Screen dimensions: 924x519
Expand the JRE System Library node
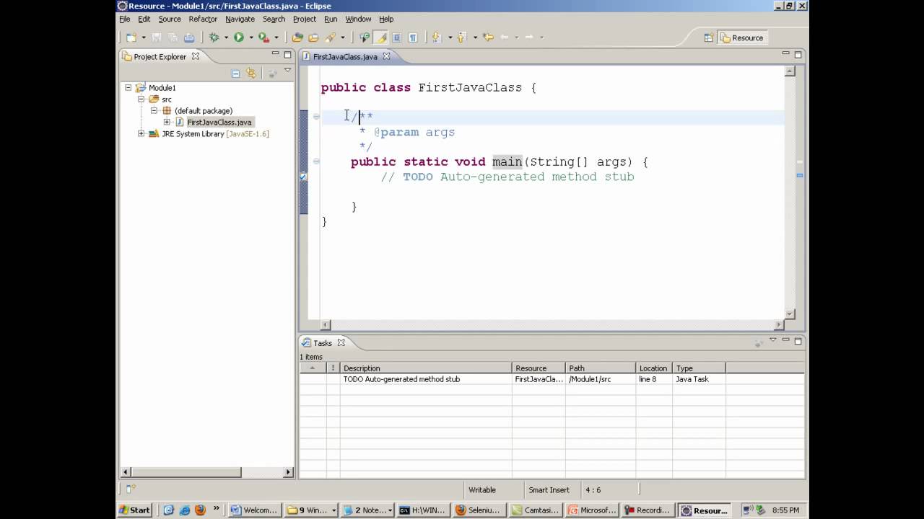141,134
